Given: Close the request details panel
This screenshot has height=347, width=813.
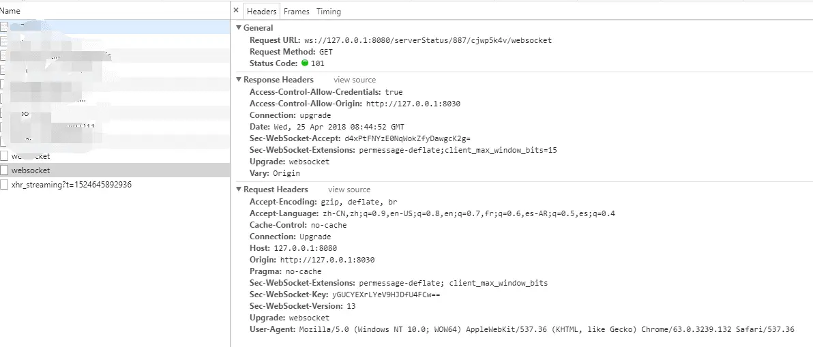Looking at the screenshot, I should [x=236, y=10].
